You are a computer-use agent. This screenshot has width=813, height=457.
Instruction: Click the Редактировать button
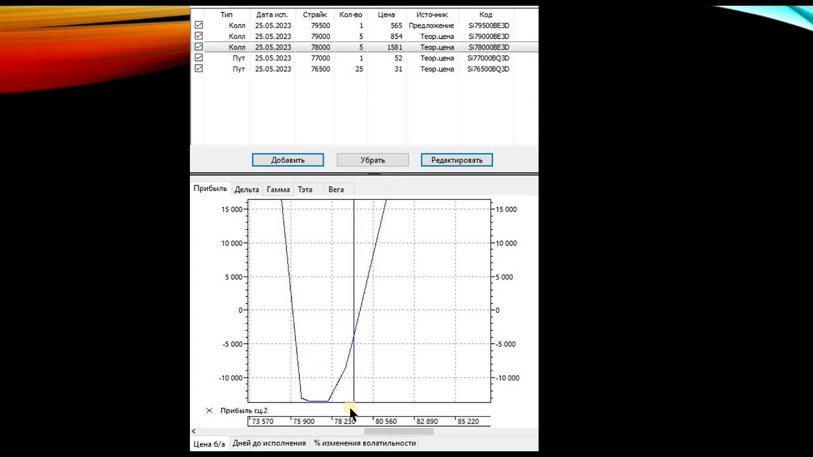(457, 160)
